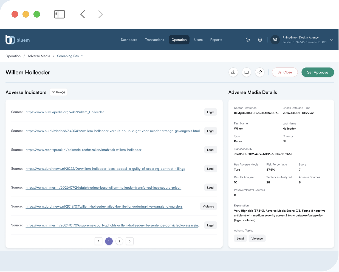The image size is (339, 272).
Task: Expand the account dropdown chevron
Action: (x=332, y=40)
